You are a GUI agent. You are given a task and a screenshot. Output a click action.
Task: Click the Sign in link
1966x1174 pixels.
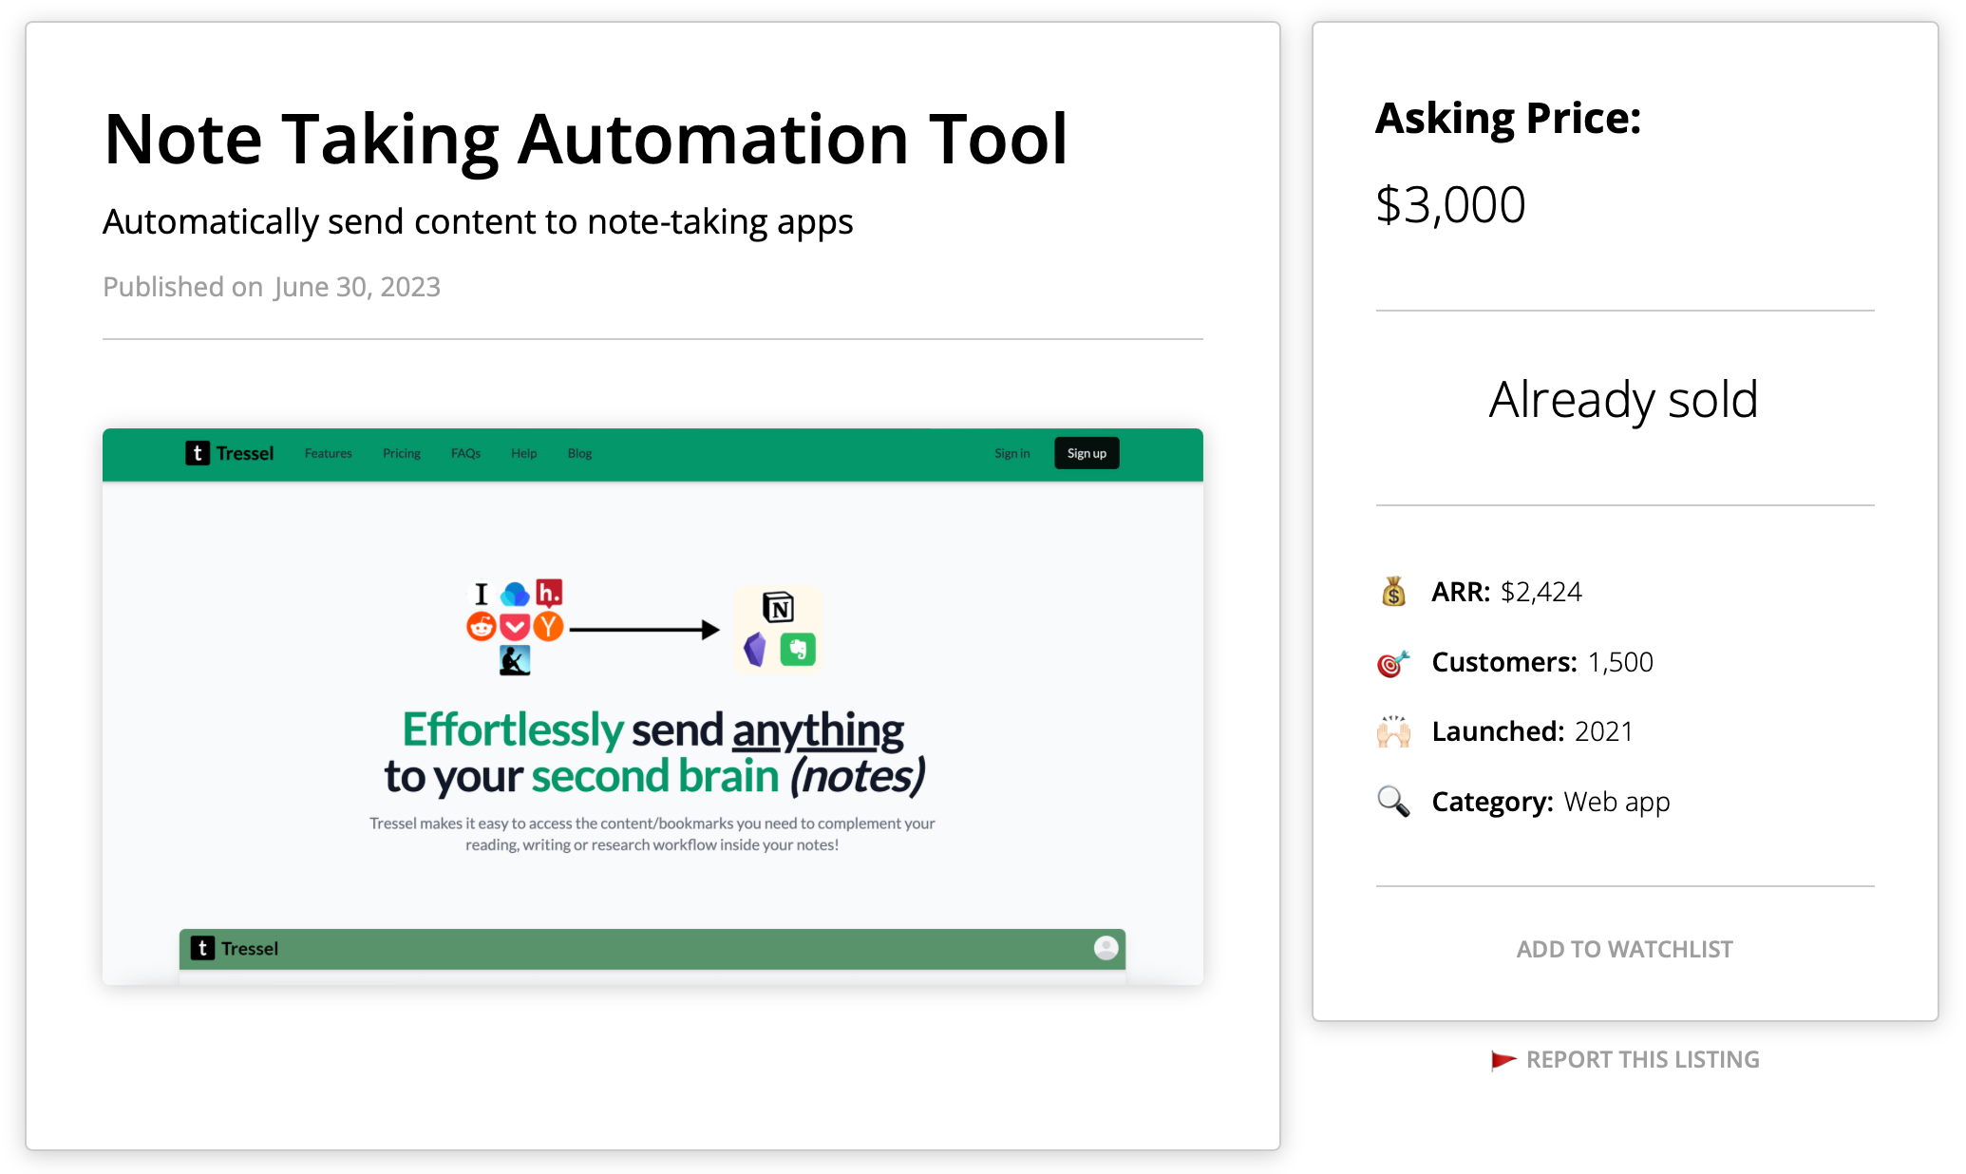1011,453
